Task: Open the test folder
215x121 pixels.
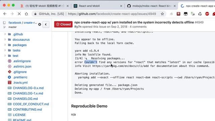Action: click(15, 56)
